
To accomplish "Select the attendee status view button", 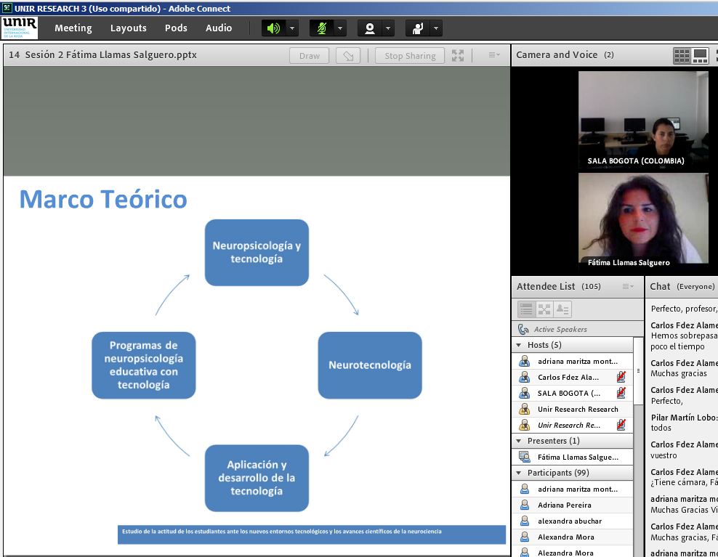I will point(562,309).
